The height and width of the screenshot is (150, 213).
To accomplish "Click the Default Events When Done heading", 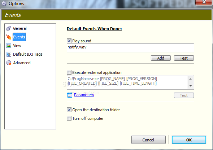I will pyautogui.click(x=94, y=29).
